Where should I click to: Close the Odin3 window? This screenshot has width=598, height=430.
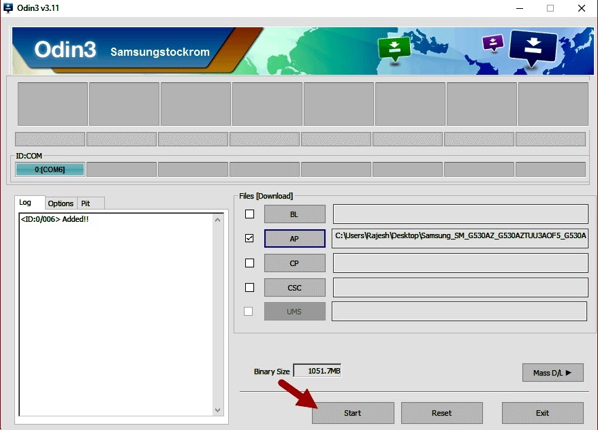581,8
